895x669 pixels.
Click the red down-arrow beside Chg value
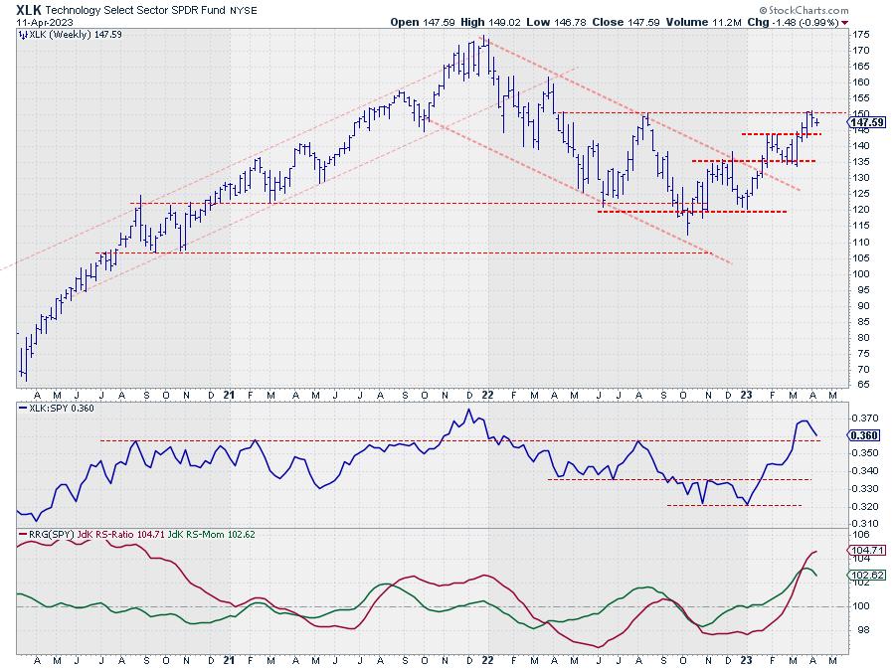[x=845, y=21]
